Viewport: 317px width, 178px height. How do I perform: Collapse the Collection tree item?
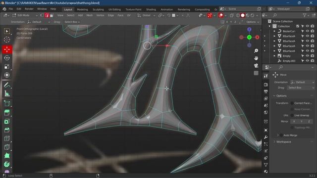[x=269, y=26]
